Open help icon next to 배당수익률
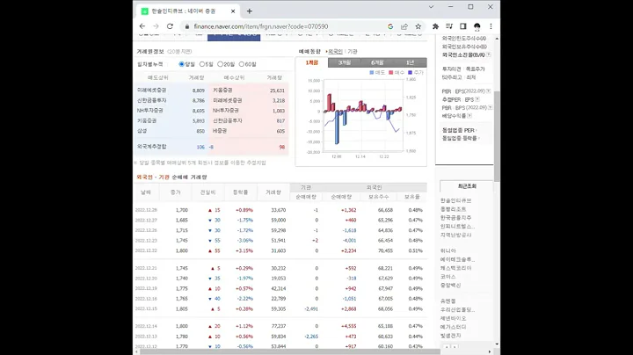The width and height of the screenshot is (633, 355). [469, 116]
